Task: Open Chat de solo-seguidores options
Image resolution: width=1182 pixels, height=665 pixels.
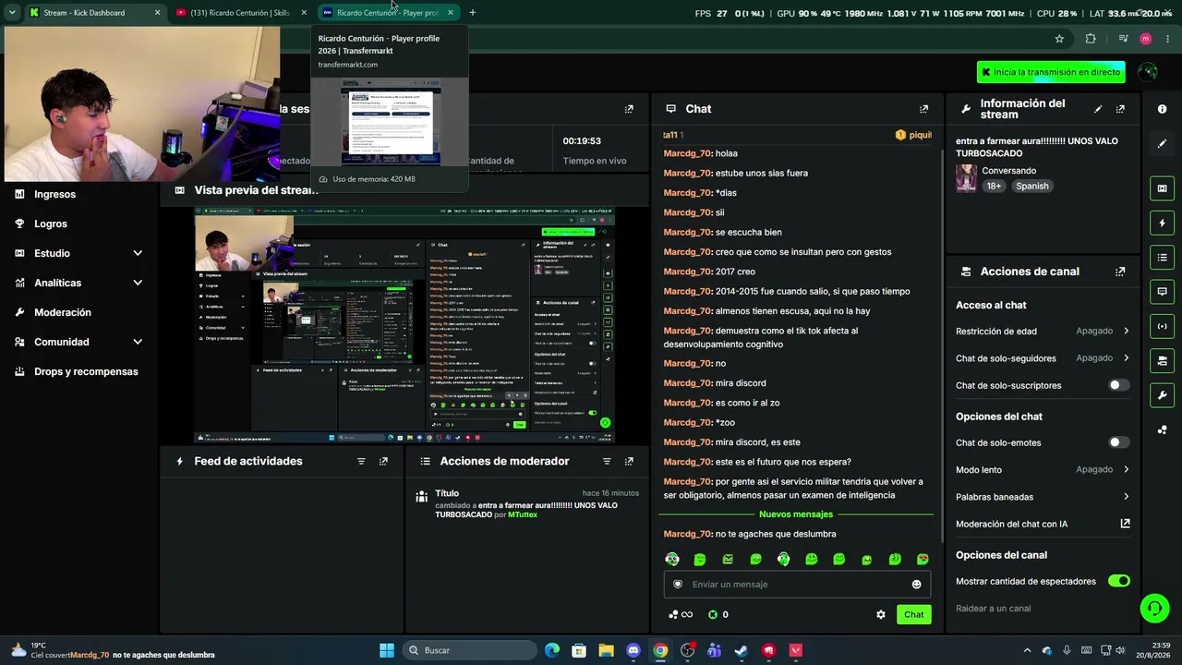Action: pyautogui.click(x=1043, y=358)
